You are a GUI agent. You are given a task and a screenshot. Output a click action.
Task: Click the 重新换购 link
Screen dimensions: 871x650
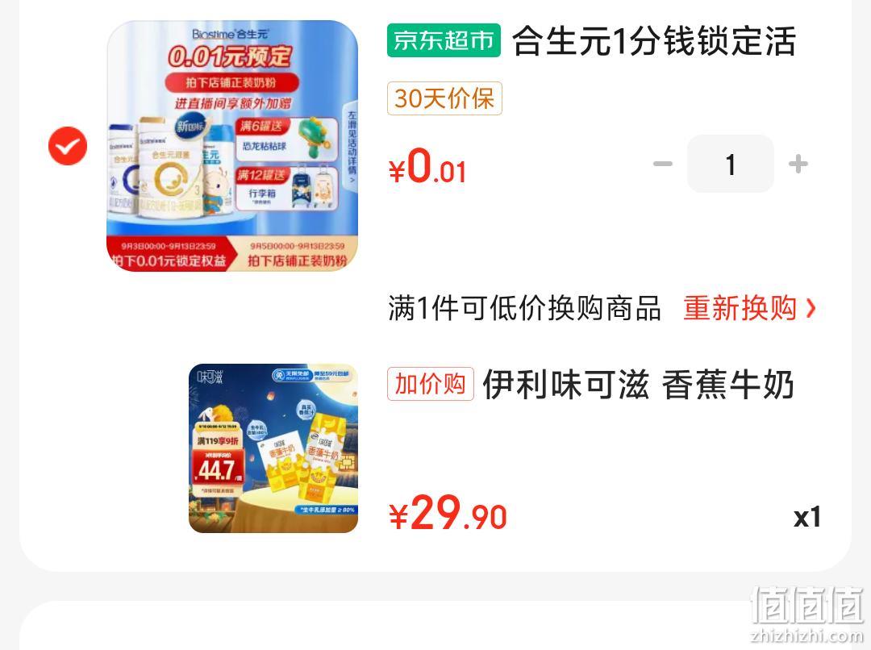coord(740,308)
